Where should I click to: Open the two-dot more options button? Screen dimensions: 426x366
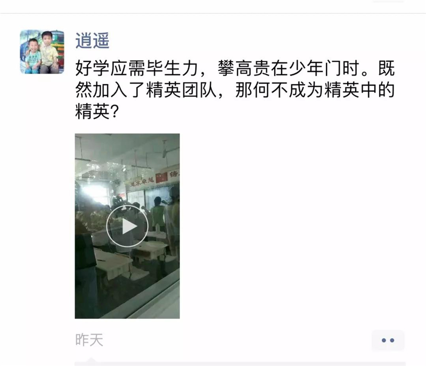tap(388, 340)
